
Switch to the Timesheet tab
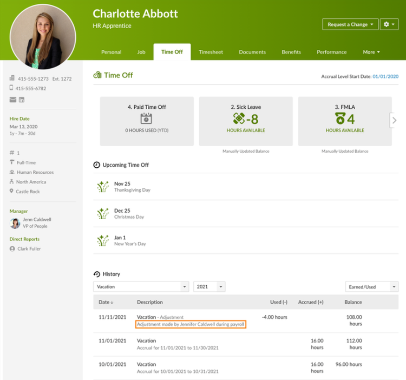pos(211,52)
